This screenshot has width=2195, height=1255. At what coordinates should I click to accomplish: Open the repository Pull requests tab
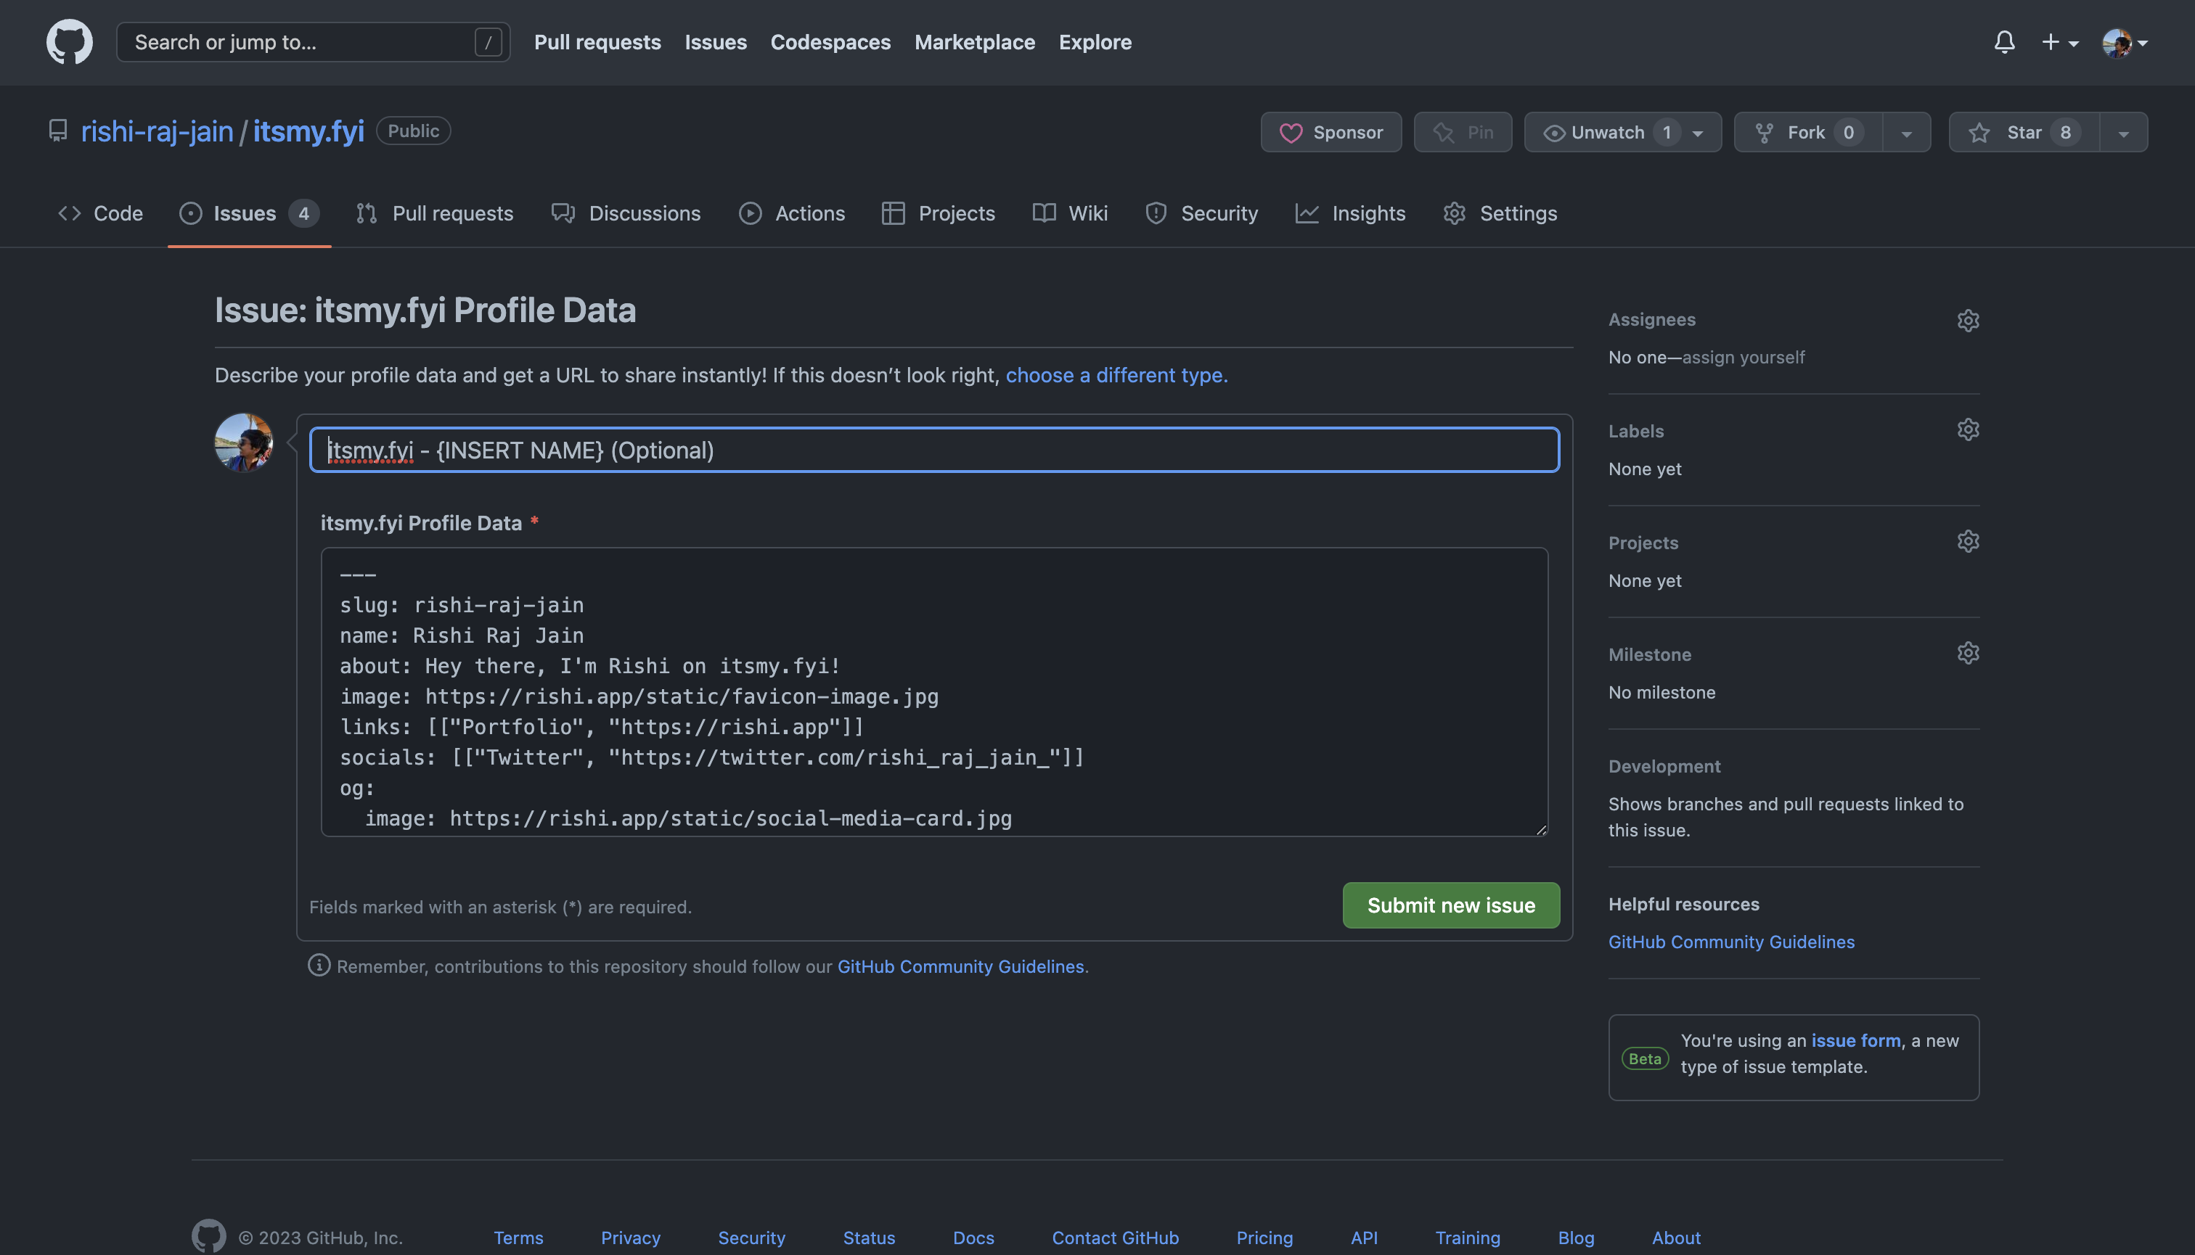(x=435, y=213)
